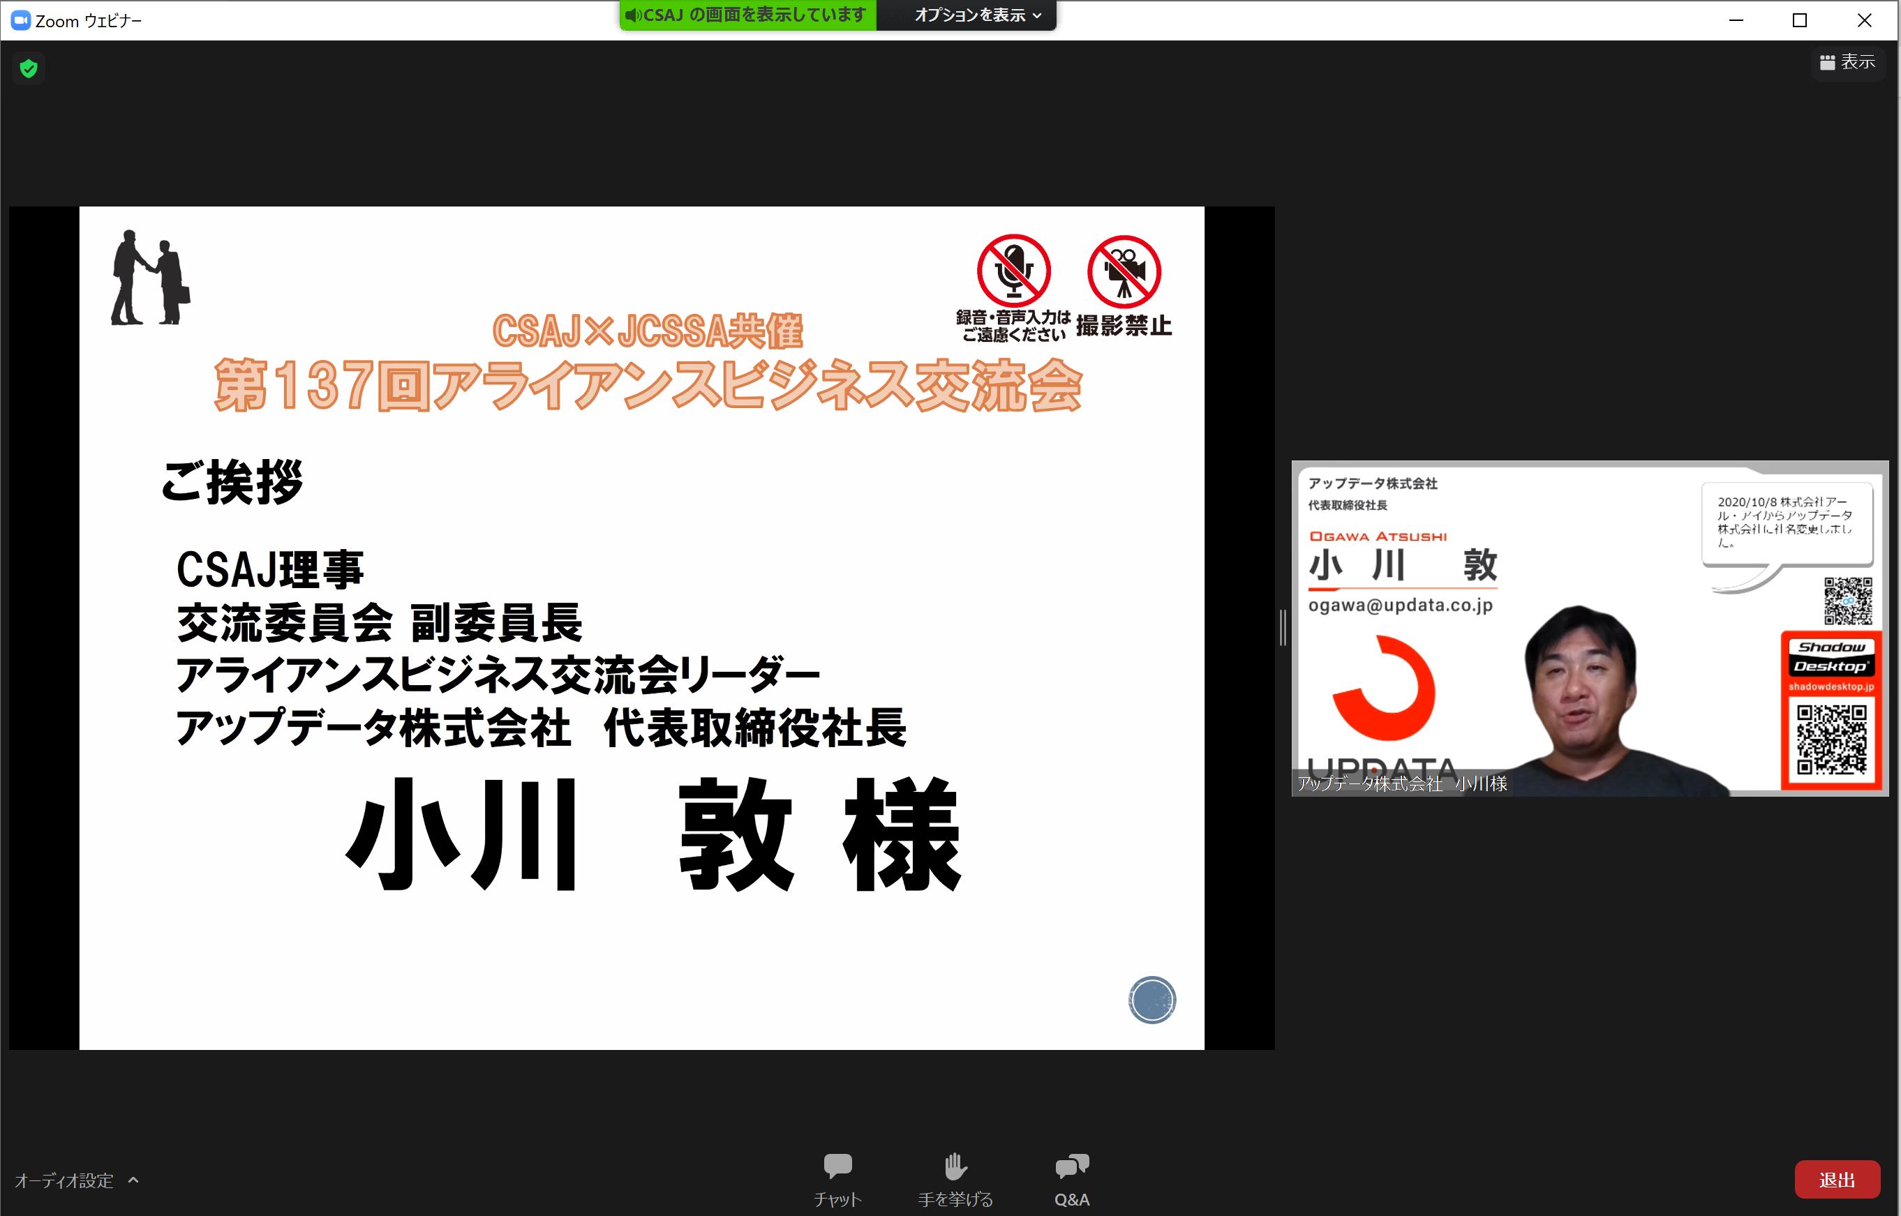Viewport: 1901px width, 1216px height.
Task: Click the small QR code under speech bubble
Action: coord(1847,601)
